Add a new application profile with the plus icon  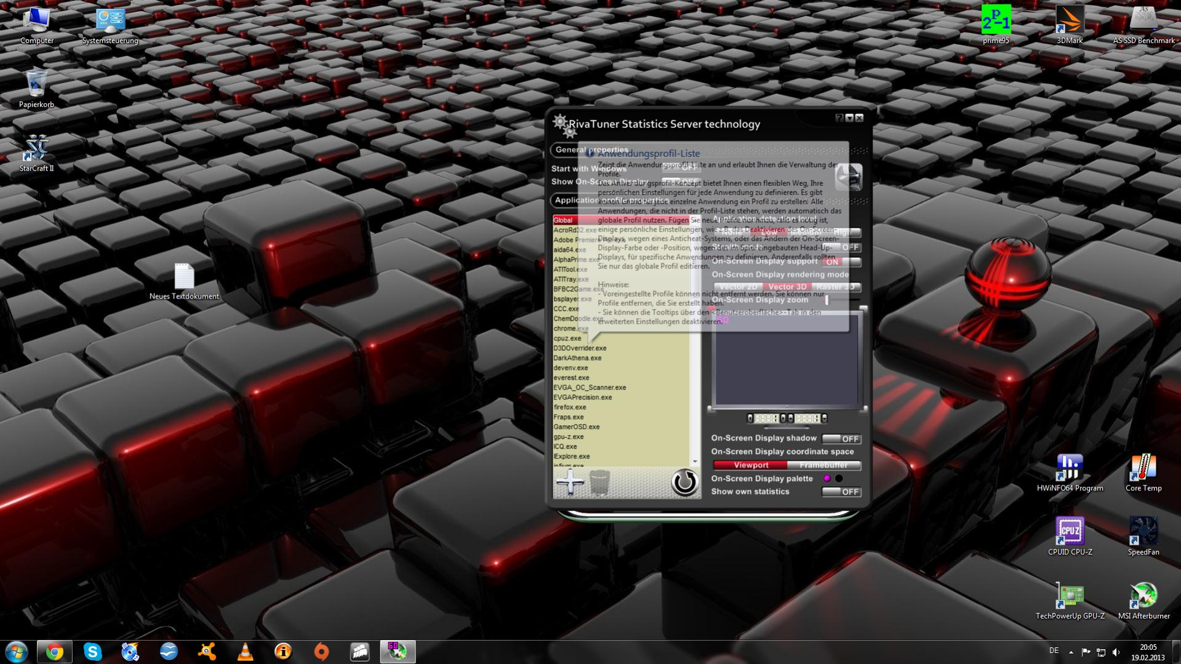point(570,482)
